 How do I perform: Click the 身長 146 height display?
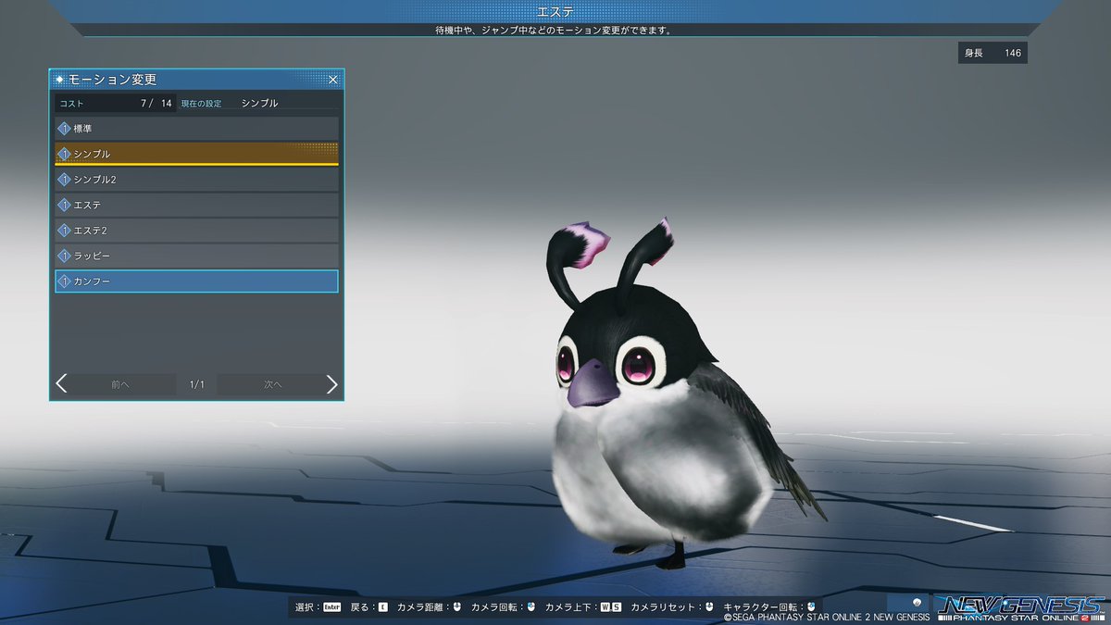pos(992,53)
